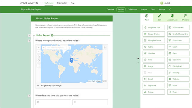Open Organization page
This screenshot has height=108, width=192.
(x=62, y=3)
